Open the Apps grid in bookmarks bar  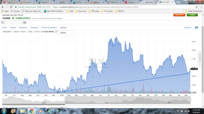5,11
